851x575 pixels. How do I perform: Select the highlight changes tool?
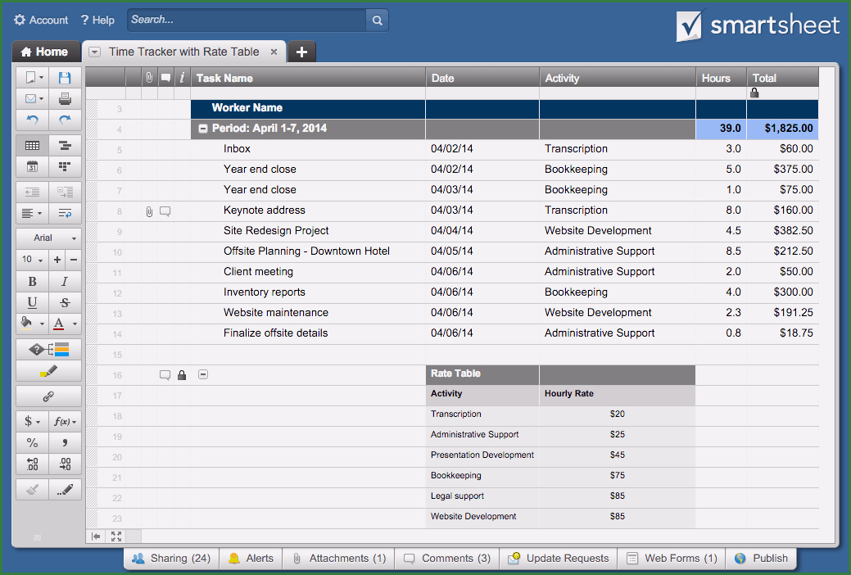48,371
